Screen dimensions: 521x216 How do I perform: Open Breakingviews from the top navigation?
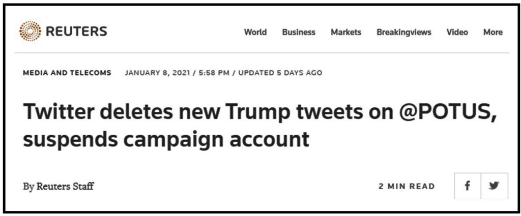(404, 32)
